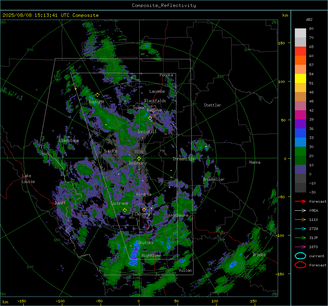Click the red 60-65 dBZ swatch
The height and width of the screenshot is (306, 328).
(300, 51)
